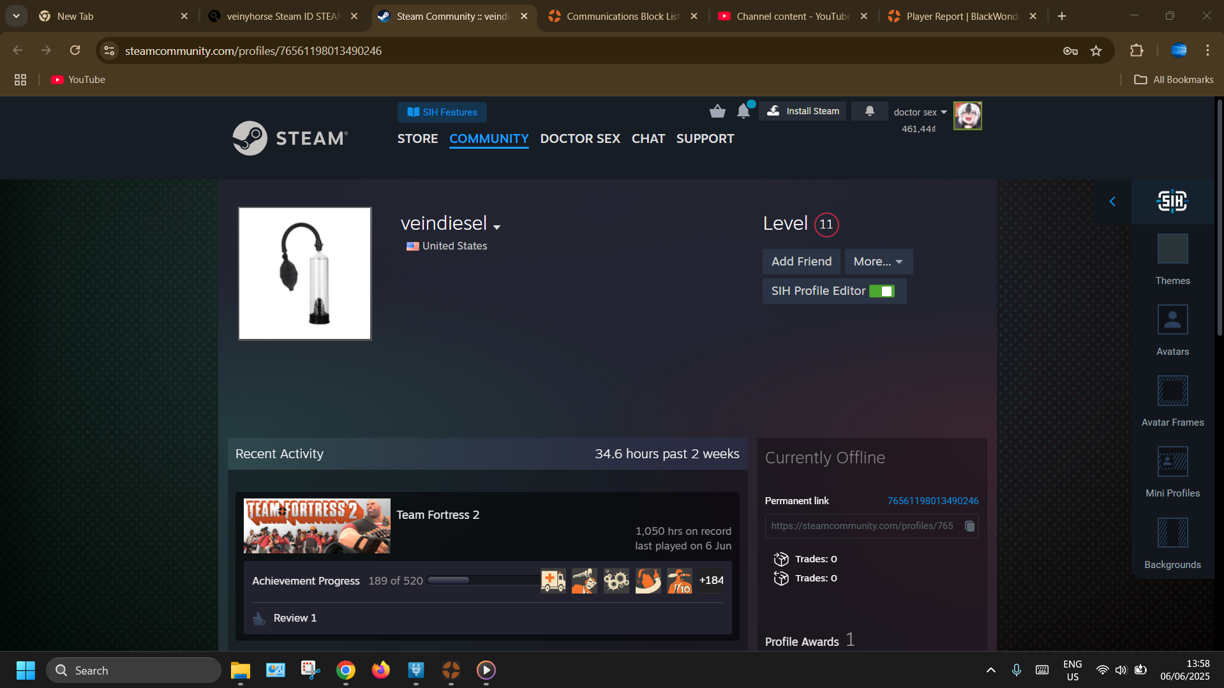Viewport: 1224px width, 688px height.
Task: Click the ambulance achievement icon
Action: (x=553, y=581)
